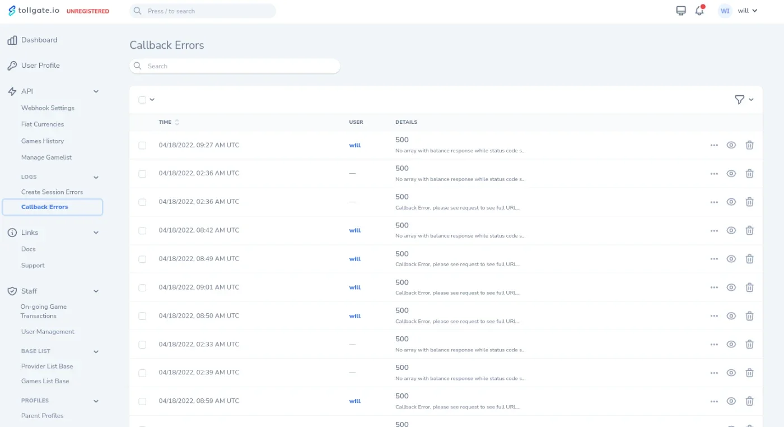
Task: Open the notifications bell
Action: coord(699,11)
